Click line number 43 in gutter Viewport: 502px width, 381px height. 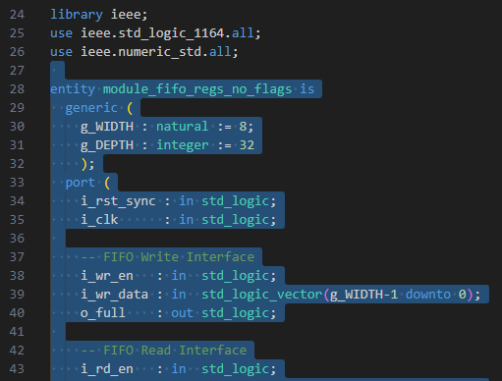tap(17, 369)
